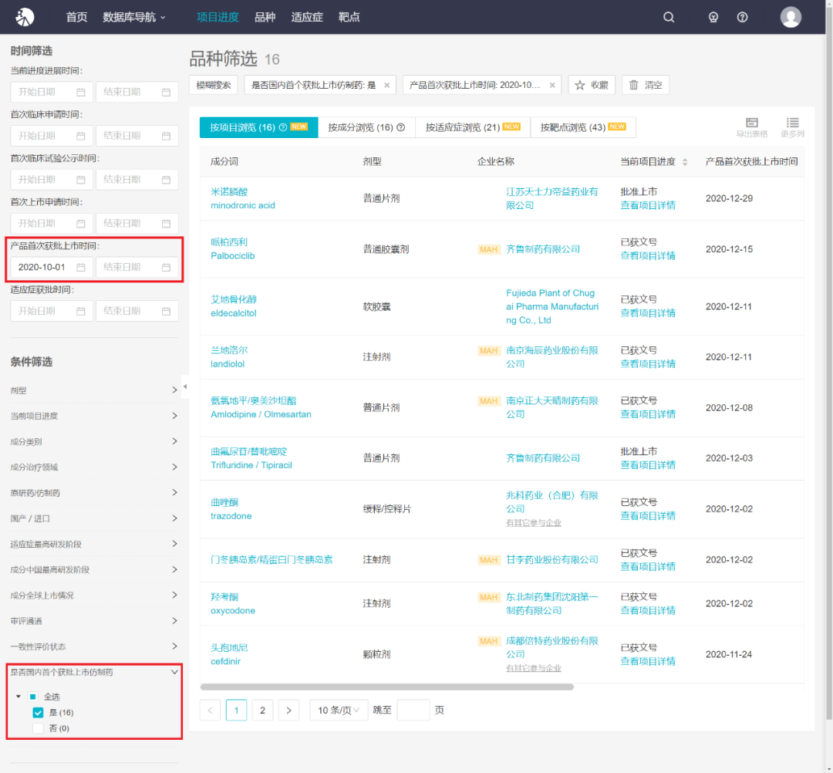Go to page 2 of results
This screenshot has width=833, height=773.
pyautogui.click(x=262, y=711)
